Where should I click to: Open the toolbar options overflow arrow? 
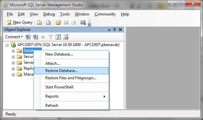click(89, 24)
